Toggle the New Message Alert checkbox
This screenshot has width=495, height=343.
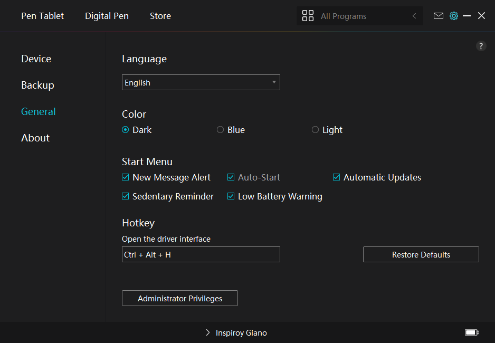(126, 177)
